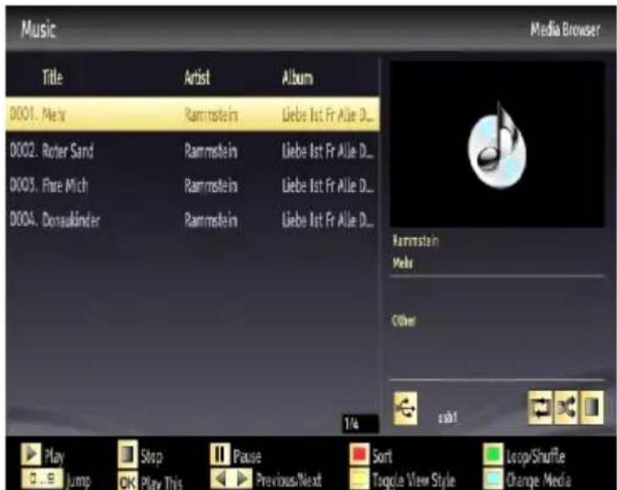The image size is (617, 490).
Task: Click the Pause icon
Action: pos(220,455)
